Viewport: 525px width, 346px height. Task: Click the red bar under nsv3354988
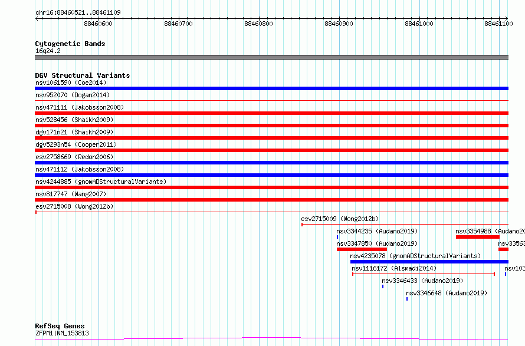pyautogui.click(x=477, y=237)
